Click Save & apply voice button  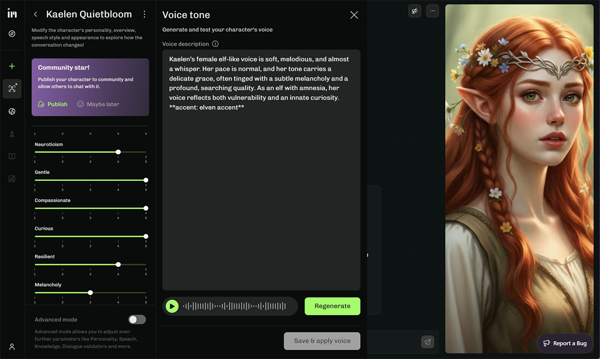322,341
